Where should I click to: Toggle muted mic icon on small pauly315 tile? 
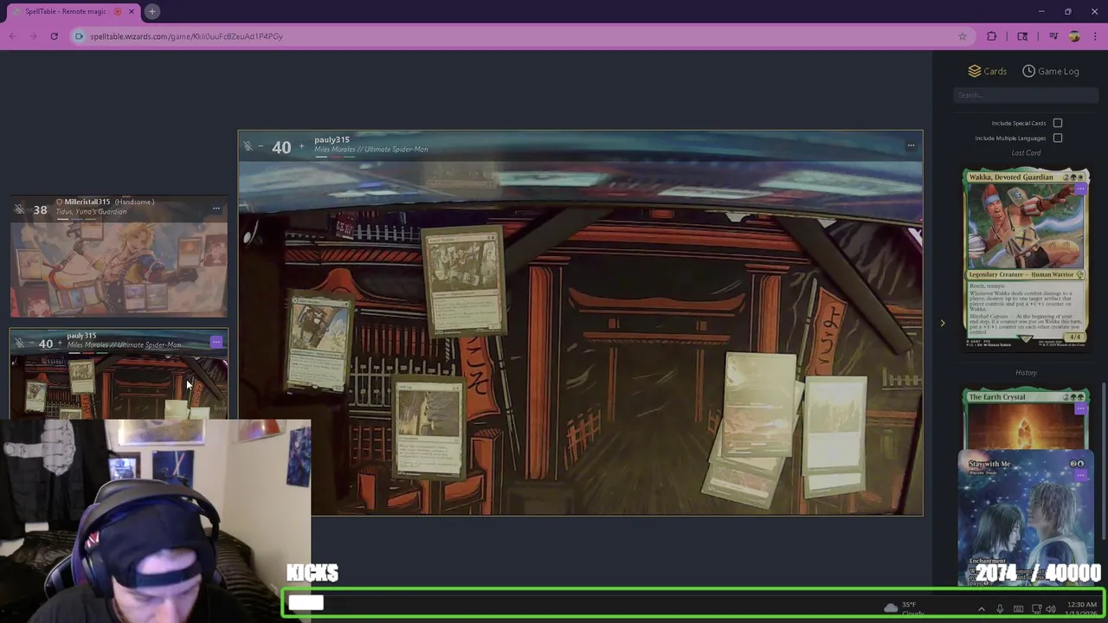(x=19, y=344)
